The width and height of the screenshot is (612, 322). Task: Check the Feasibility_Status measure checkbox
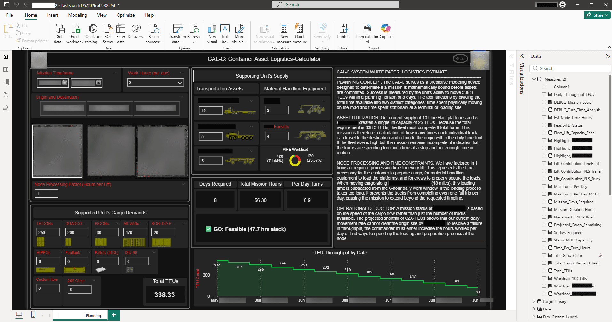tap(544, 125)
